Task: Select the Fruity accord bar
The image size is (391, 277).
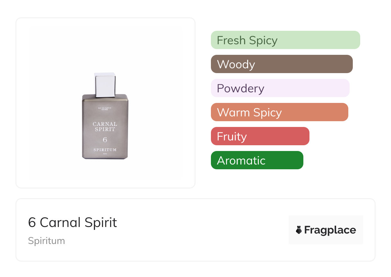Action: (x=260, y=136)
